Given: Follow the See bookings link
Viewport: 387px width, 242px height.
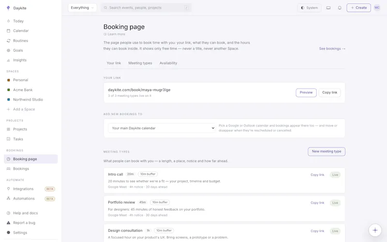Looking at the screenshot, I should point(332,49).
